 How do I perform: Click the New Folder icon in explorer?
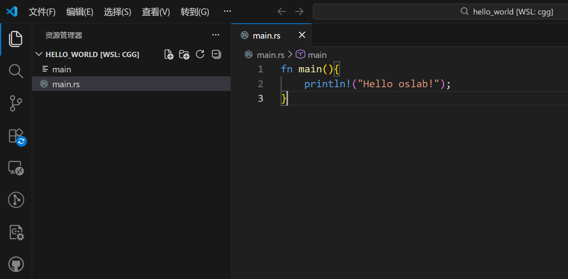tap(184, 54)
